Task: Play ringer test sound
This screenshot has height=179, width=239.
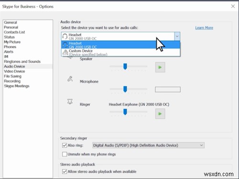Action: (160, 114)
